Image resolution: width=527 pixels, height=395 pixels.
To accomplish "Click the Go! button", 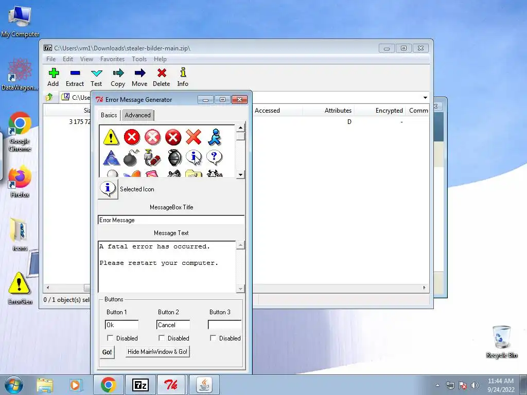I will click(107, 352).
